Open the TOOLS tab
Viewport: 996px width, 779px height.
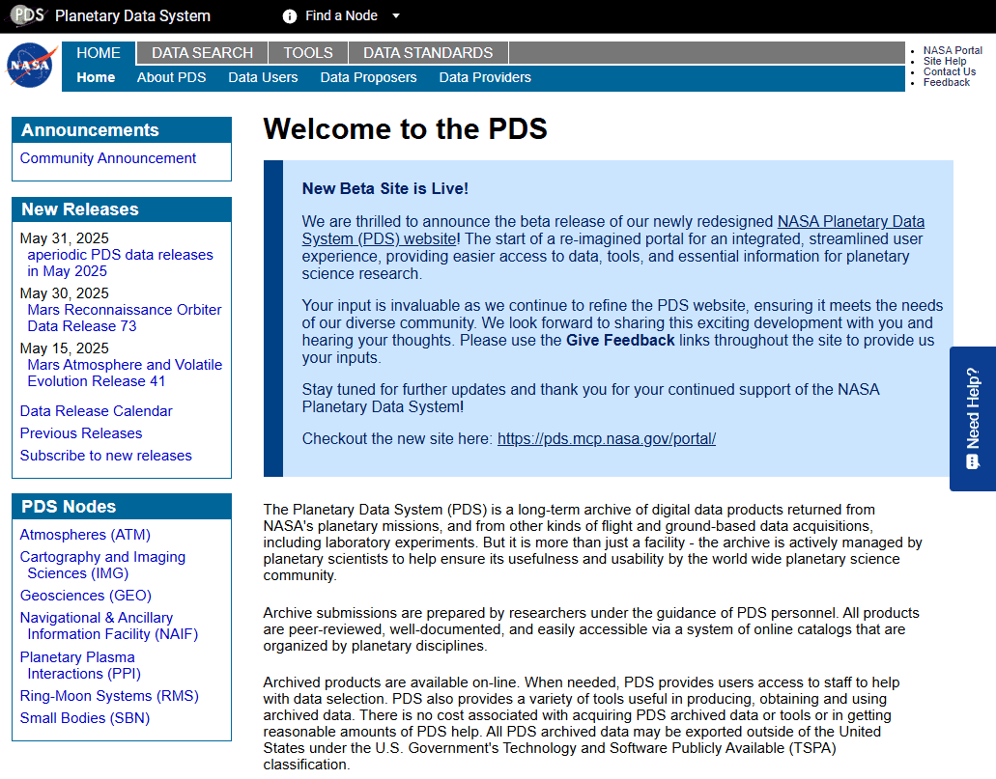pyautogui.click(x=308, y=53)
